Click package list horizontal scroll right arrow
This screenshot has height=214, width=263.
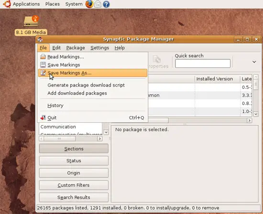(250, 120)
